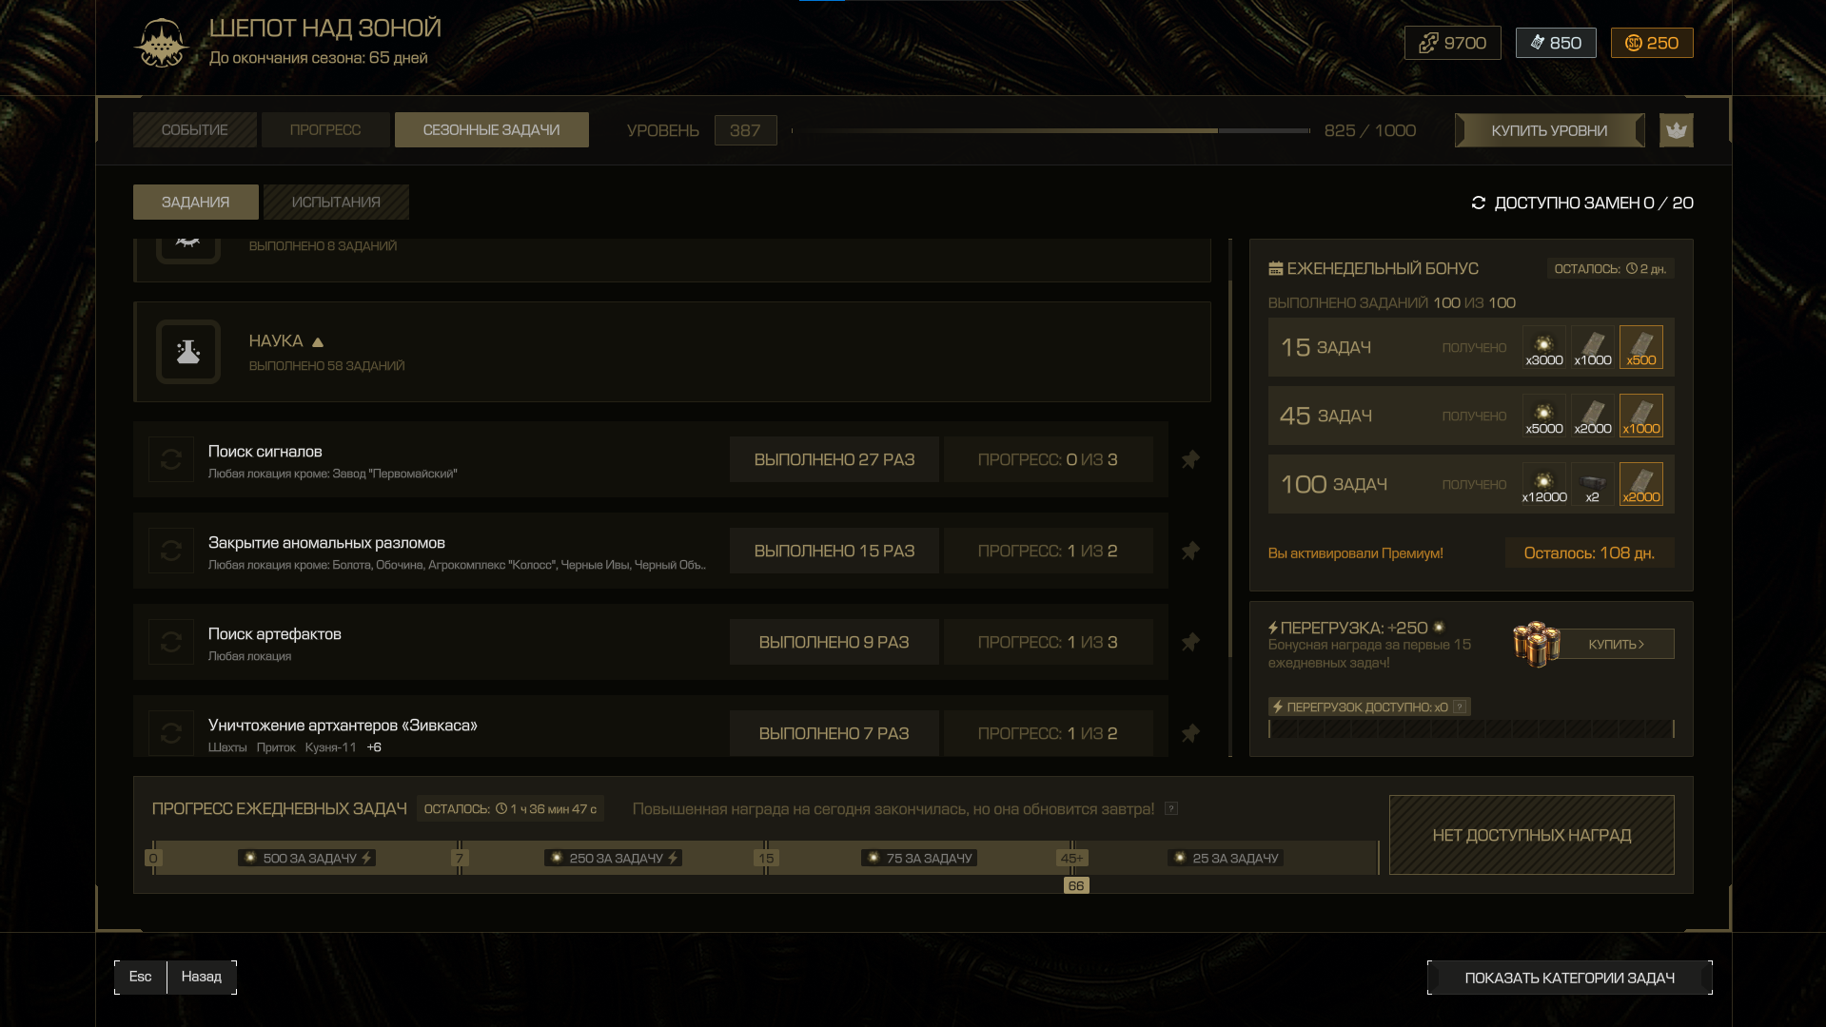
Task: Pin the 'Поиск артефактов' task
Action: tap(1190, 642)
